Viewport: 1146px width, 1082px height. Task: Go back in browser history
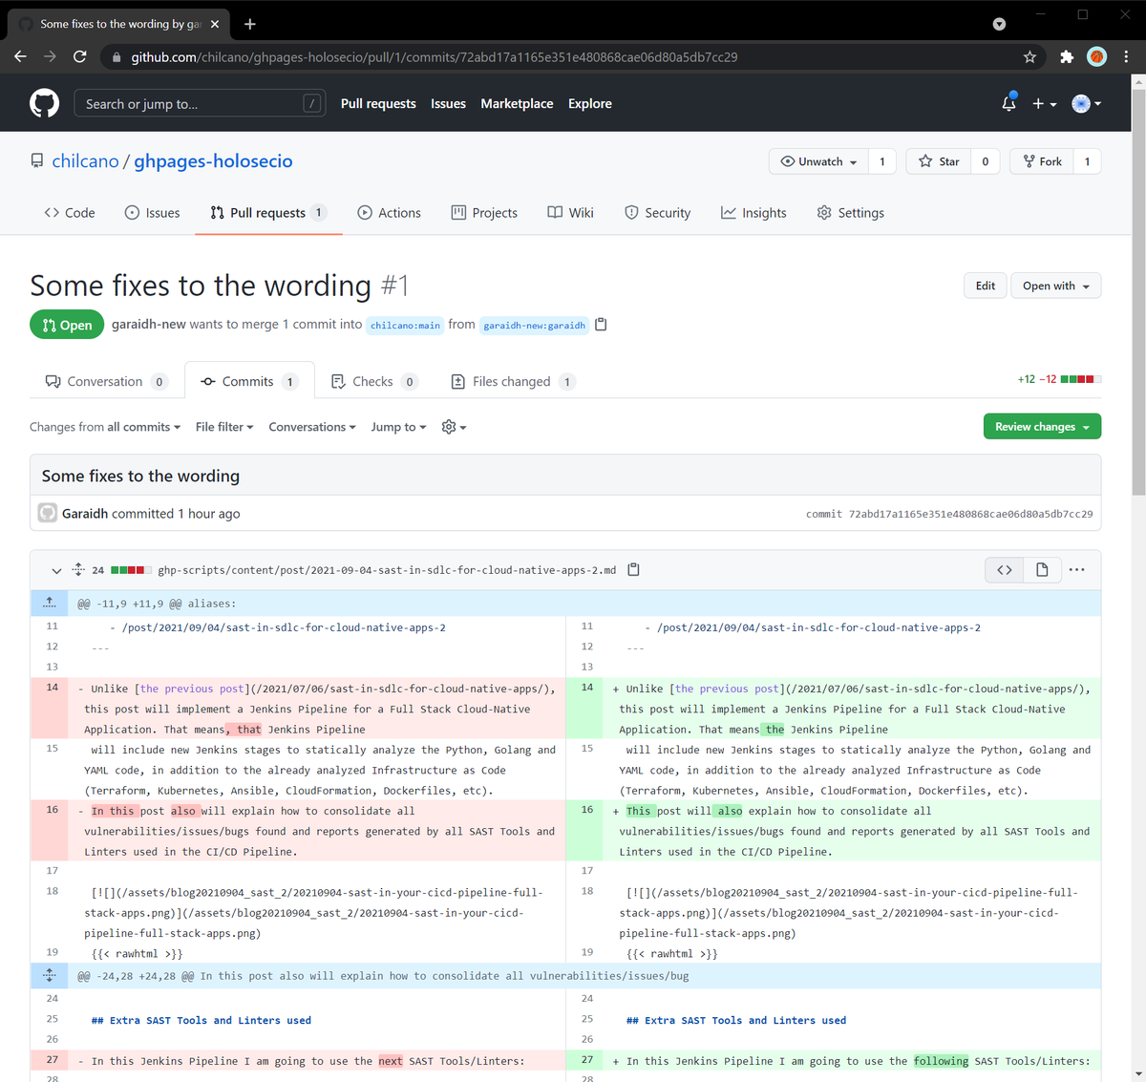[21, 57]
